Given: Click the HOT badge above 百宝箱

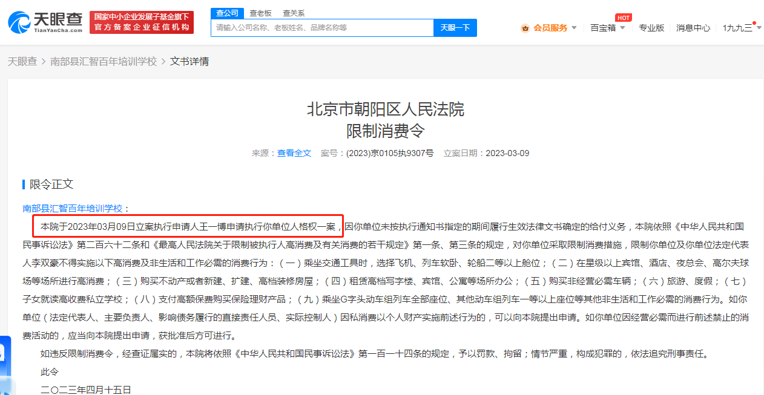Looking at the screenshot, I should coord(624,17).
